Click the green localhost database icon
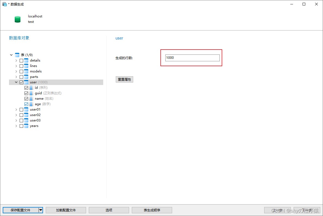 [x=17, y=19]
